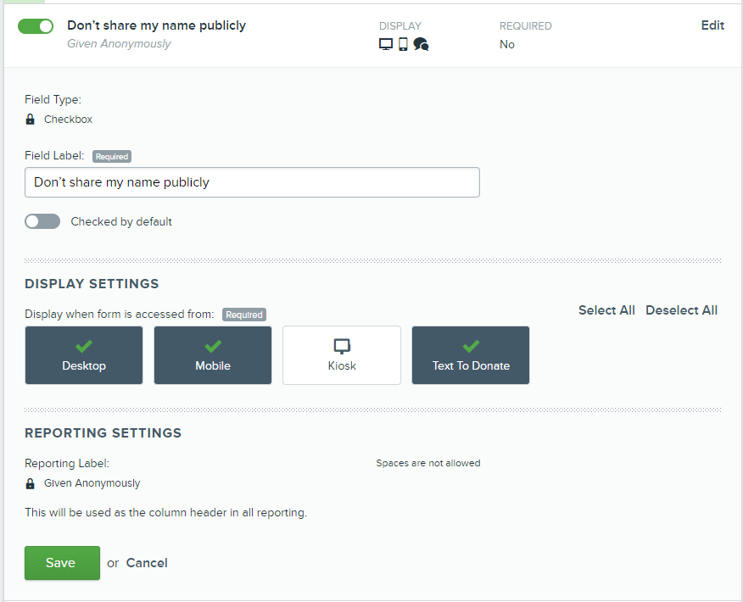
Task: Deselect the Mobile display option
Action: click(x=213, y=355)
